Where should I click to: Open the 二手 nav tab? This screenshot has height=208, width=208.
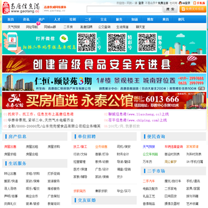[88, 19]
